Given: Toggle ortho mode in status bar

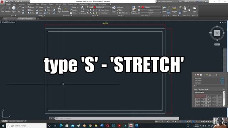Looking at the screenshot, I should pyautogui.click(x=170, y=122).
